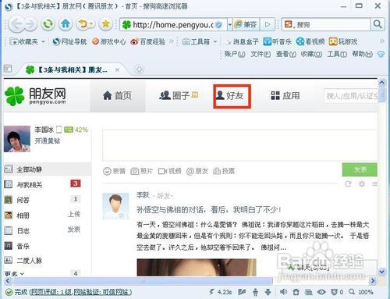Screen dimensions: 390x299
Task: Mention a friend with @朋友 button
Action: coord(197,171)
